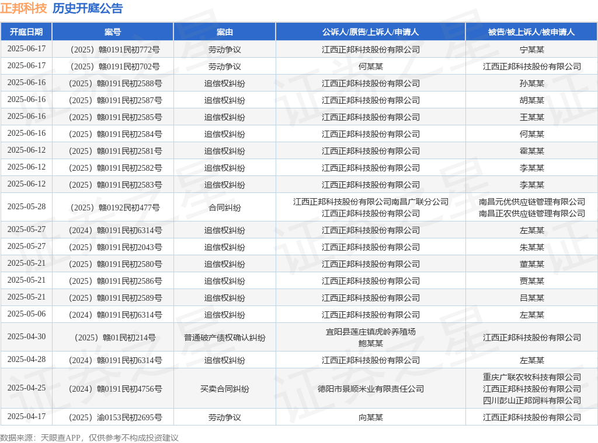Click defendant name 王某某
Screen dimensions: 598x443
pyautogui.click(x=531, y=117)
